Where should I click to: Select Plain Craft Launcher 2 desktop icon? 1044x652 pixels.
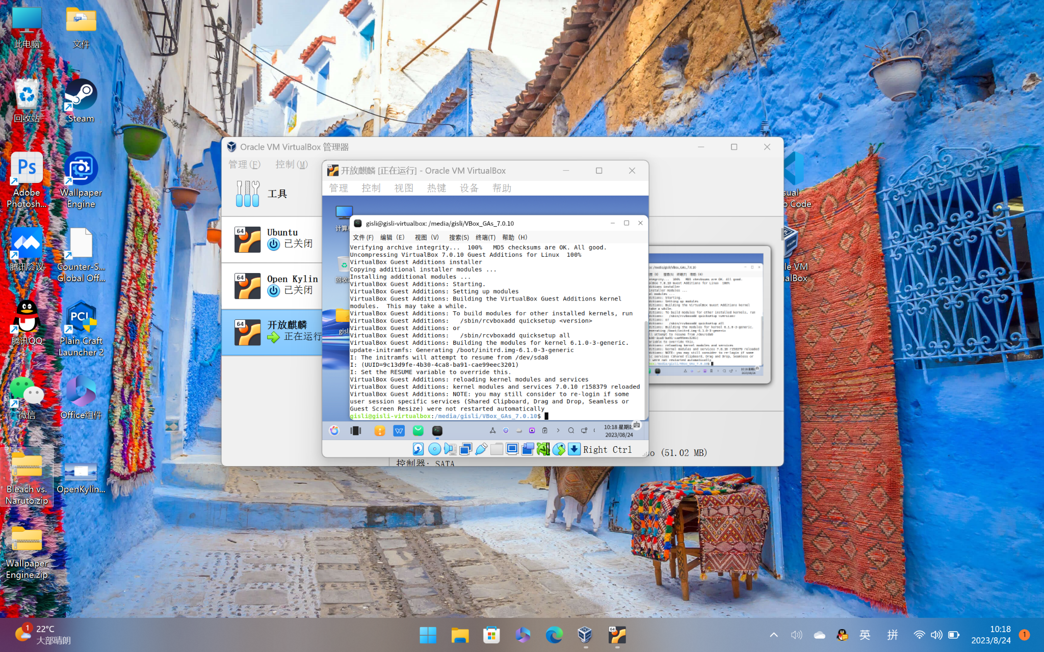click(81, 329)
